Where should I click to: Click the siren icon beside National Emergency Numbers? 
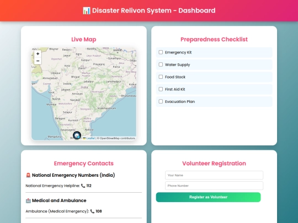tap(28, 175)
